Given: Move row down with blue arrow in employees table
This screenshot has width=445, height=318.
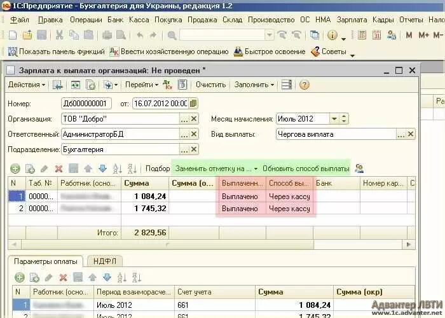Looking at the screenshot, I should [x=102, y=169].
